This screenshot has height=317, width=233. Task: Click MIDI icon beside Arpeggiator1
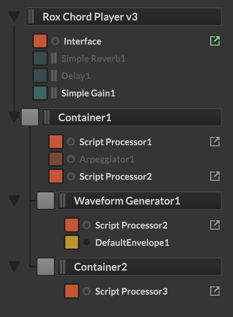(x=71, y=159)
